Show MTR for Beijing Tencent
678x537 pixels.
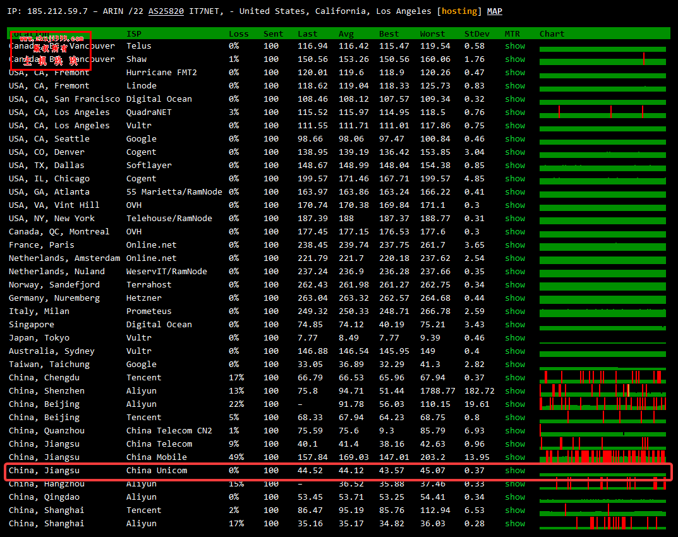[515, 417]
